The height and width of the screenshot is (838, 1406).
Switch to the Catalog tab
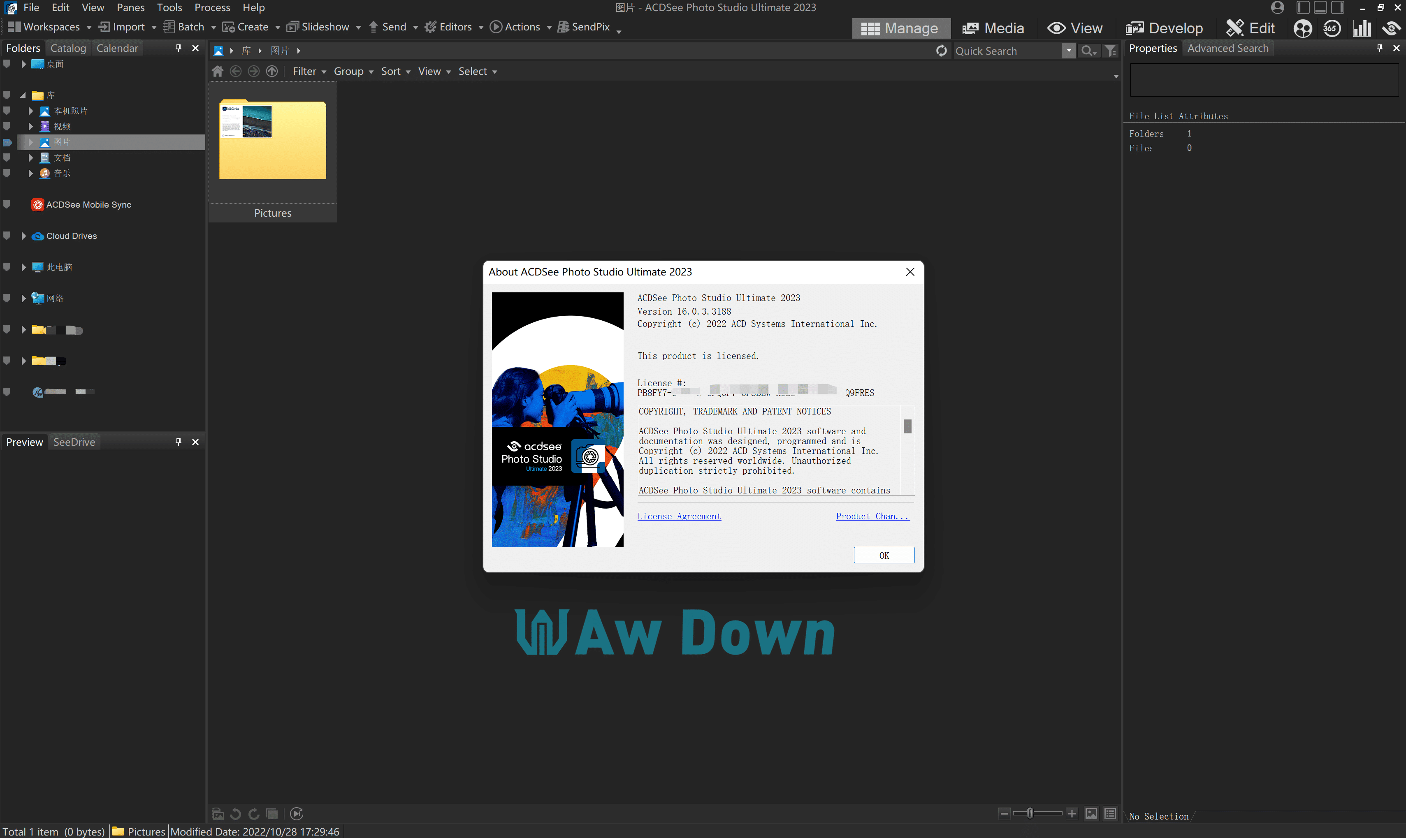click(68, 48)
